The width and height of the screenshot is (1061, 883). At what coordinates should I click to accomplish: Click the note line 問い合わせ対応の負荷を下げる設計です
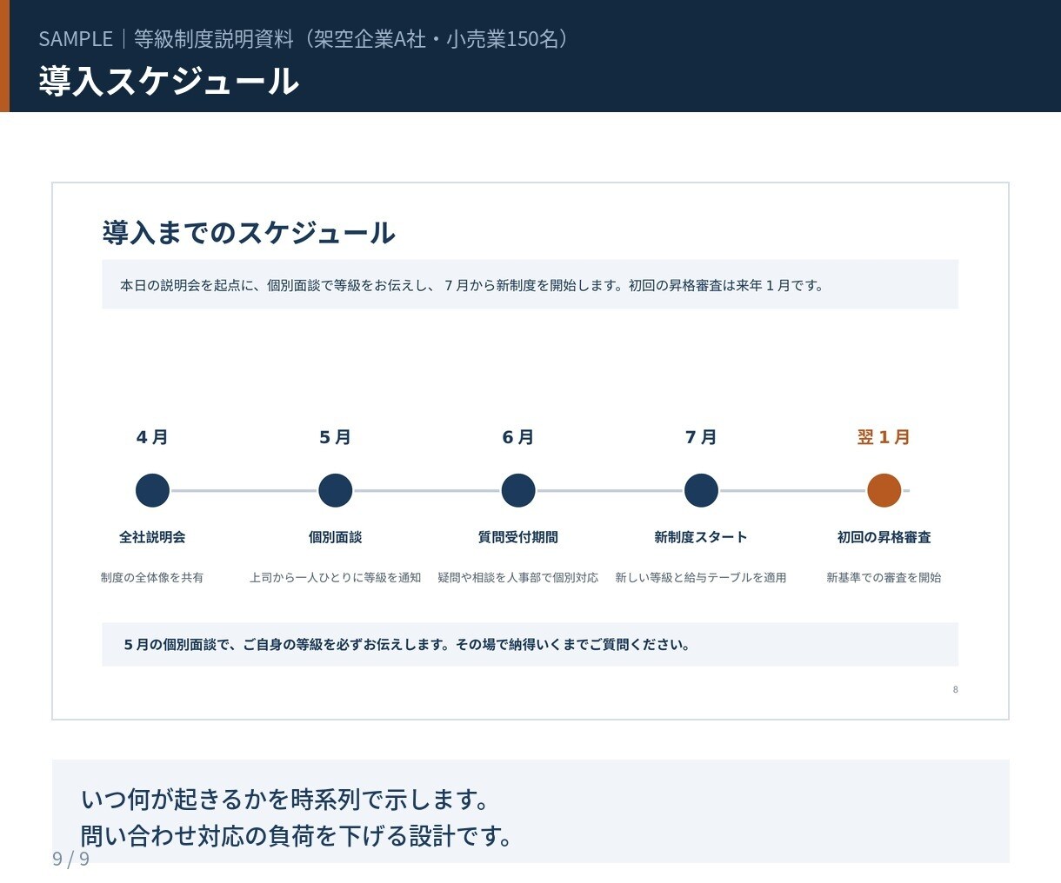tap(297, 836)
